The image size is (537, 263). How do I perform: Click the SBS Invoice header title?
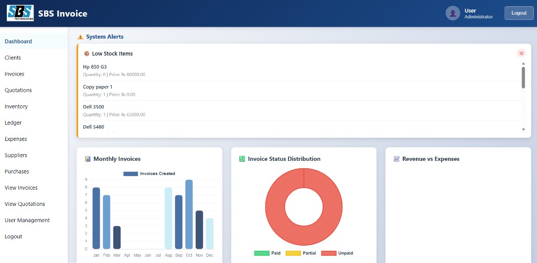(63, 14)
